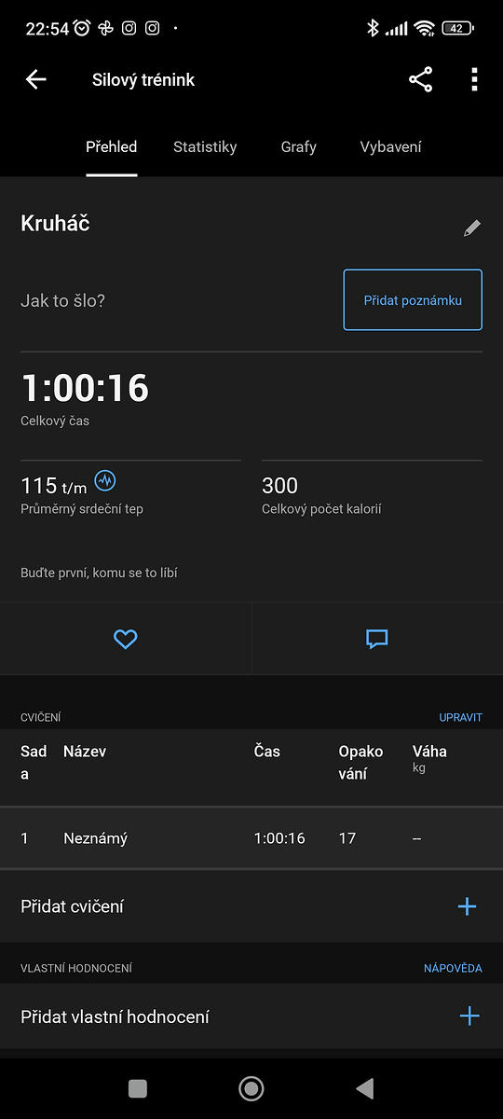Screen dimensions: 503x1119
Task: Edit activity name with pencil icon
Action: [x=472, y=228]
